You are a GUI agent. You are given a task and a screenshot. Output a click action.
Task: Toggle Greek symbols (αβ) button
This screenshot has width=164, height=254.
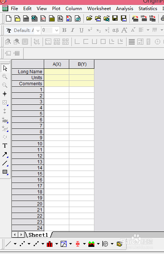[116, 30]
